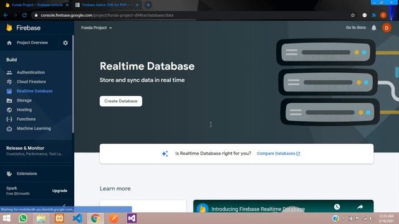The width and height of the screenshot is (399, 224).
Task: Open the Compare Databases link
Action: click(x=278, y=154)
